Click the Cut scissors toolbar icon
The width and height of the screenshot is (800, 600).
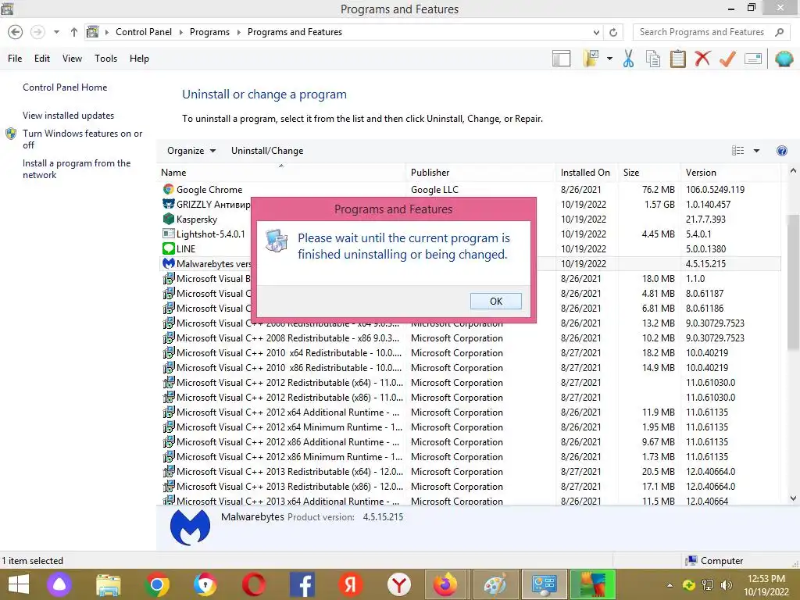tap(629, 59)
